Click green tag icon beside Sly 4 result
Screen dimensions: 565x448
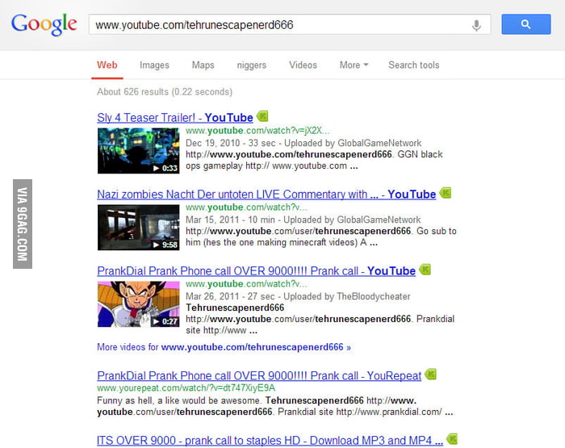pyautogui.click(x=262, y=116)
